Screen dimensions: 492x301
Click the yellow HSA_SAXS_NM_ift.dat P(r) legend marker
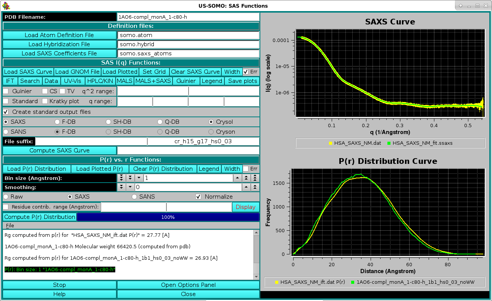277,282
